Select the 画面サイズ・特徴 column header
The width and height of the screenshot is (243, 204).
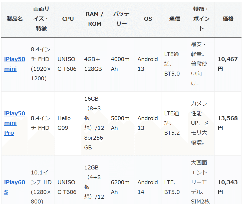41,19
